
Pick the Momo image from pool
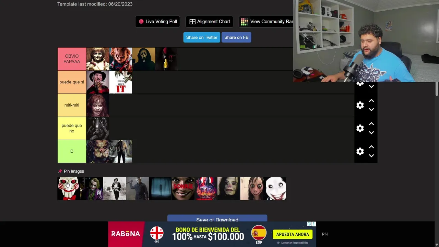(x=252, y=189)
